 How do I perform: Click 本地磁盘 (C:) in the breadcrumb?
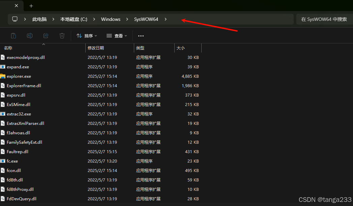coord(73,19)
